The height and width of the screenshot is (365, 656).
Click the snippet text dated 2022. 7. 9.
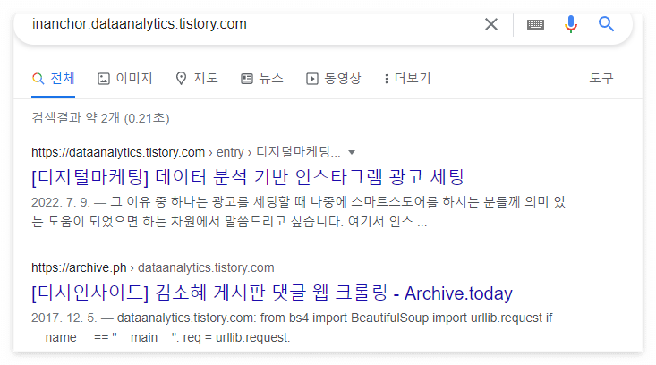click(298, 211)
